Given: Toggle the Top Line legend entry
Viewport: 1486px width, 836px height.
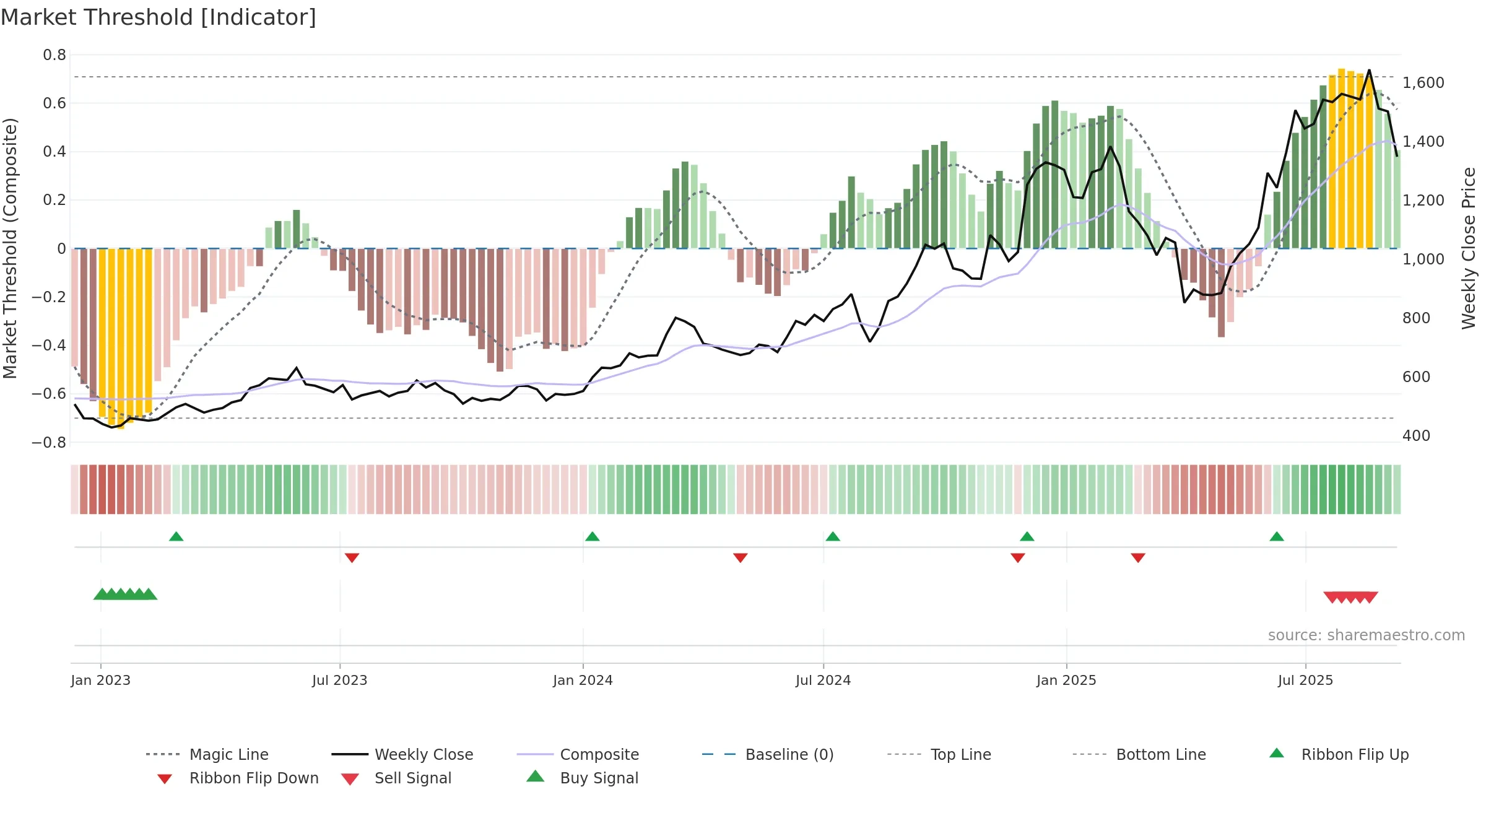Looking at the screenshot, I should coord(939,754).
